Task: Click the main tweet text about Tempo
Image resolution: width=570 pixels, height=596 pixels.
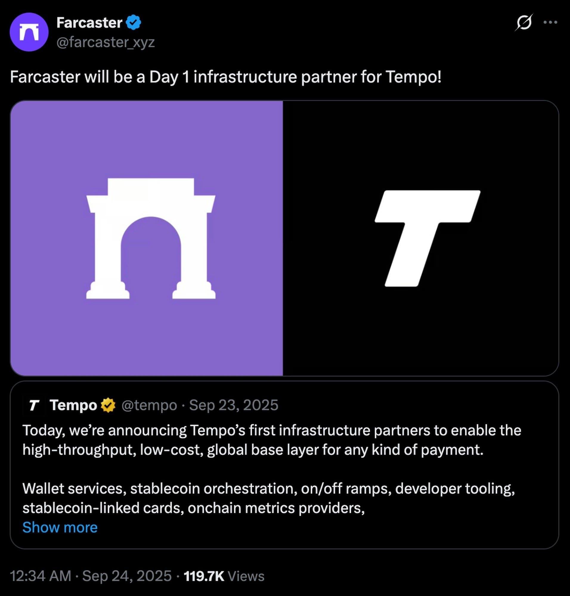Action: 225,77
